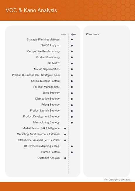This screenshot has width=135, height=191.
Task: Click the Customer Analysis dot
Action: click(x=65, y=158)
